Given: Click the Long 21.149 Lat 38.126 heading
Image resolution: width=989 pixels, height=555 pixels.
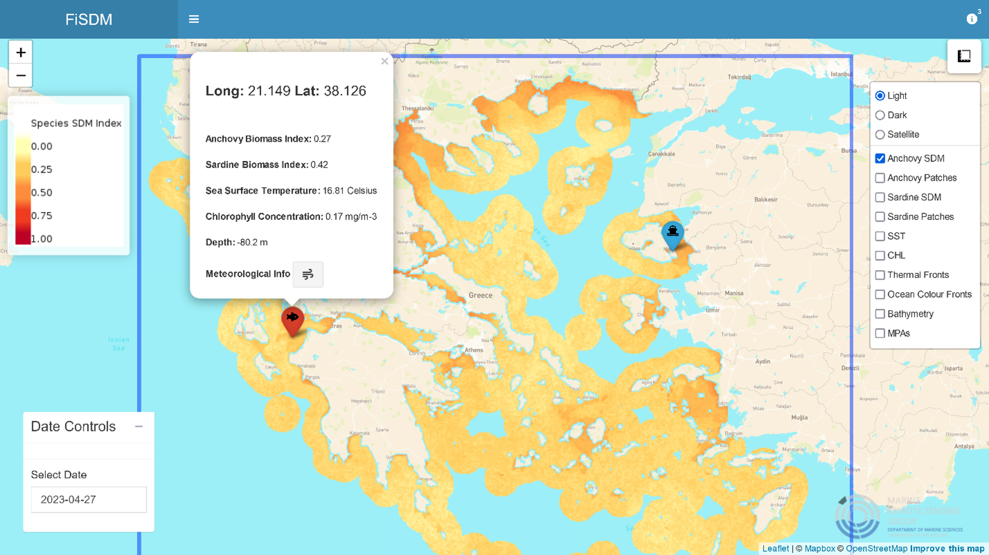Looking at the screenshot, I should pos(286,91).
